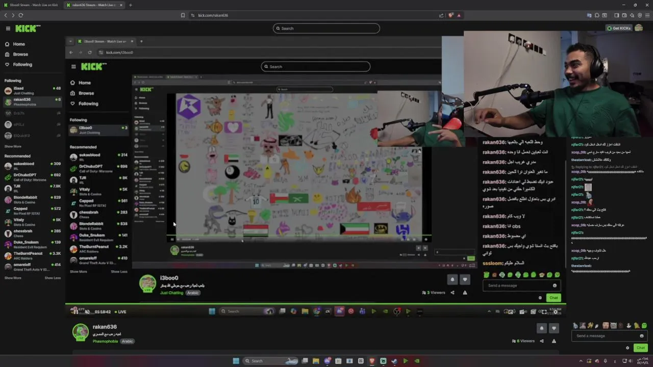Expand the Following list with Show More
Viewport: 653px width, 367px height.
coord(13,146)
